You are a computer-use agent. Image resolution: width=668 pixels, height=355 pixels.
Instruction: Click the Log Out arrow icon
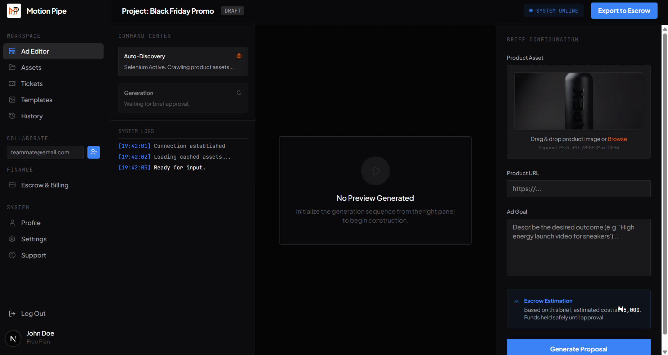pos(12,314)
